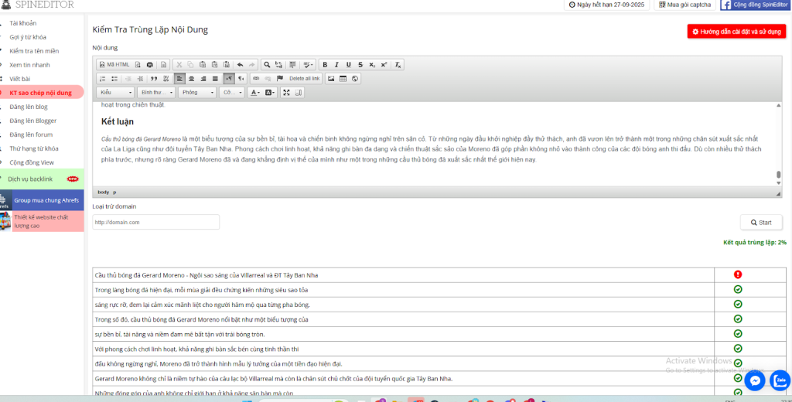Toggle justify text alignment
The height and width of the screenshot is (402, 792).
pos(215,79)
